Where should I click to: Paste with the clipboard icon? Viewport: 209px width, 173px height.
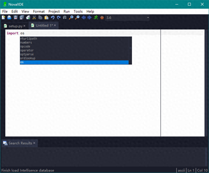coord(46,17)
